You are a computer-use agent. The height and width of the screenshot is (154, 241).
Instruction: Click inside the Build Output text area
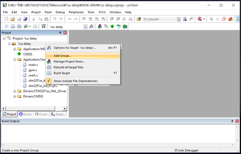118,133
